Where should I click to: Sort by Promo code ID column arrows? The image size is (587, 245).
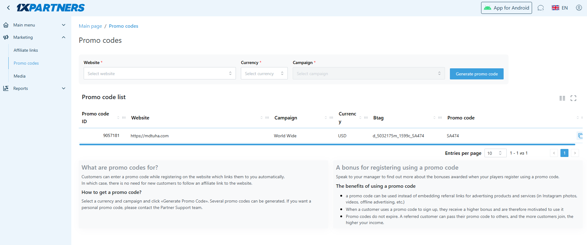click(118, 118)
